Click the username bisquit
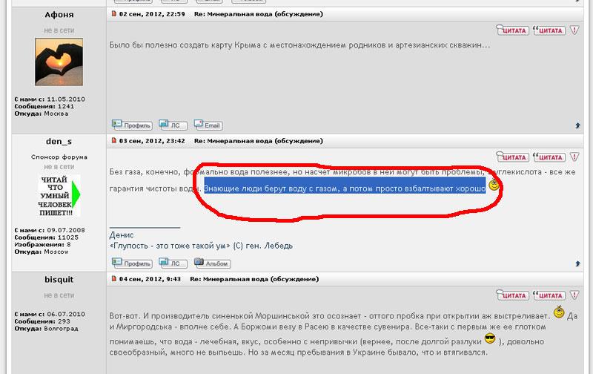This screenshot has width=593, height=374. coord(59,279)
